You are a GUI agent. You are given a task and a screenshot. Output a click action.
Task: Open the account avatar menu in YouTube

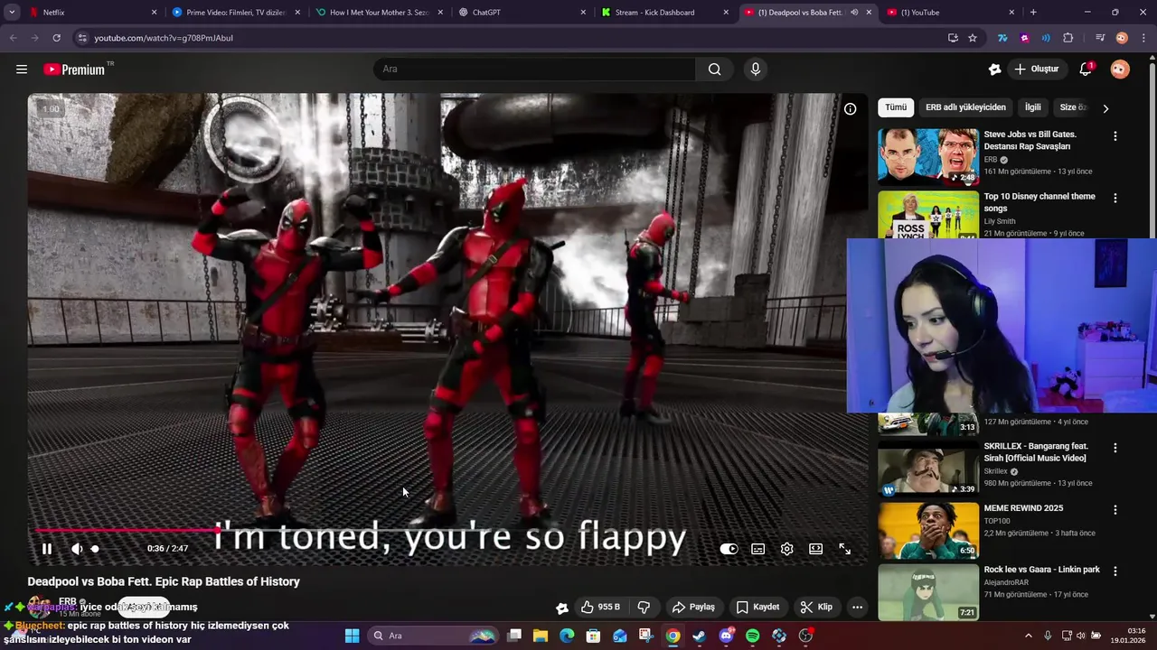pos(1120,70)
